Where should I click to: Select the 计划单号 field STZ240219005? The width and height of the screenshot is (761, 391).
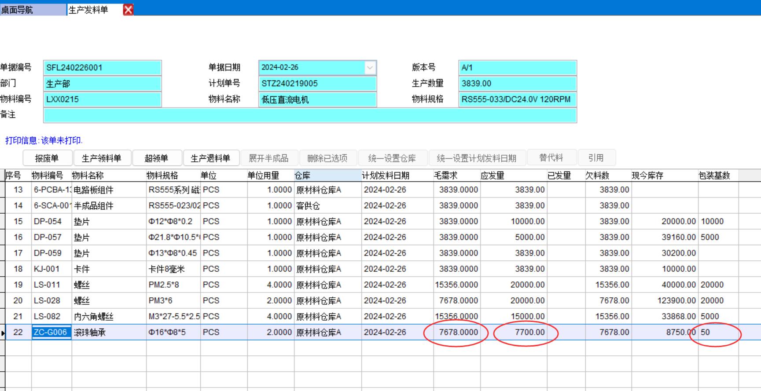point(317,84)
